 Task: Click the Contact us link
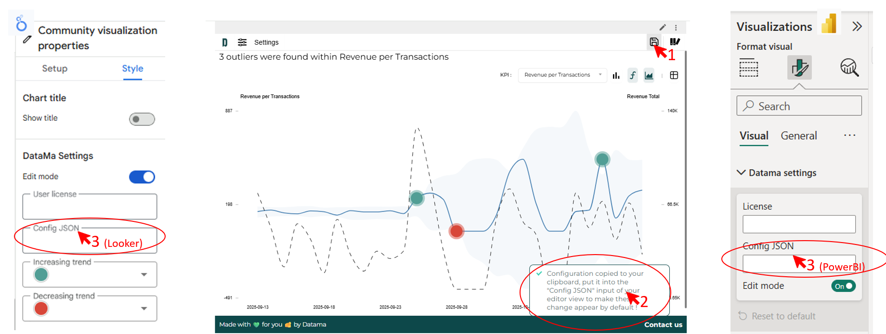(663, 325)
